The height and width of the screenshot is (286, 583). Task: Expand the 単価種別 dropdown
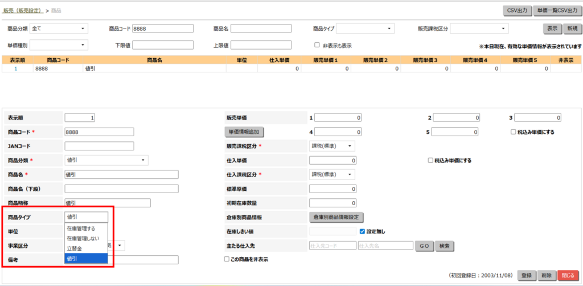pos(59,45)
